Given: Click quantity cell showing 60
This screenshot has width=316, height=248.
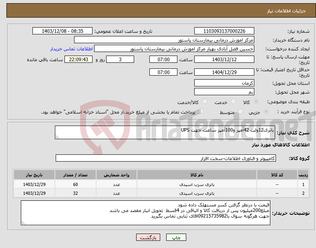Looking at the screenshot, I should point(75,184).
